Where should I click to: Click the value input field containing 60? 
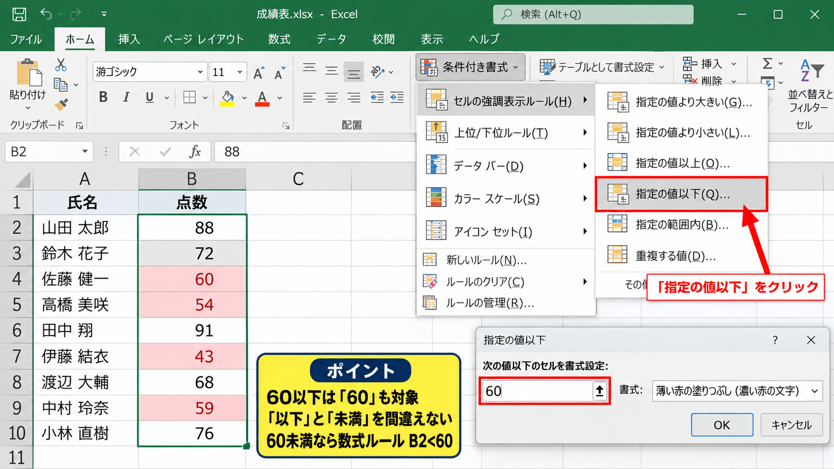tap(537, 391)
